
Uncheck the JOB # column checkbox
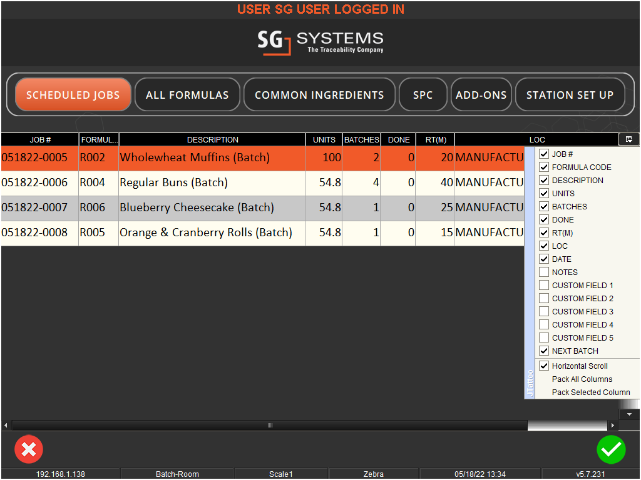544,154
